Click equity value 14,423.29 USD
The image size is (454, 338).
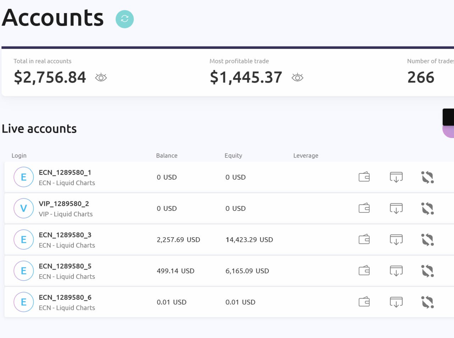point(249,240)
